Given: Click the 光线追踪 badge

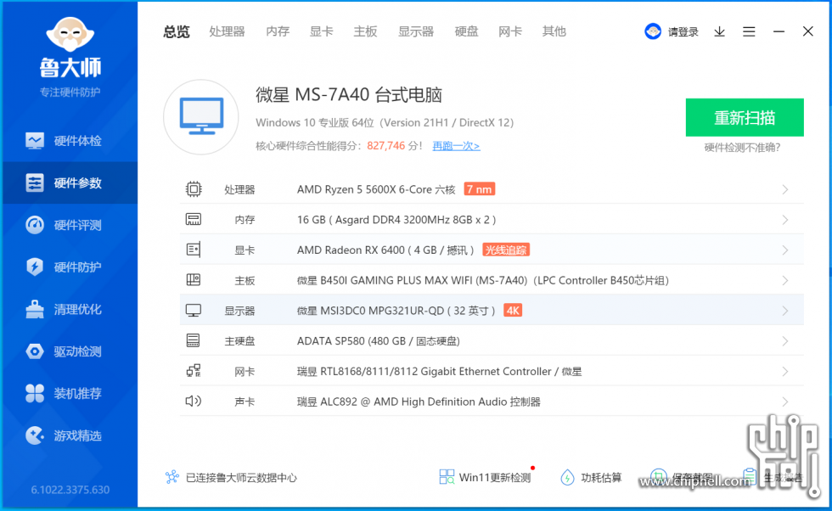Looking at the screenshot, I should coord(506,250).
